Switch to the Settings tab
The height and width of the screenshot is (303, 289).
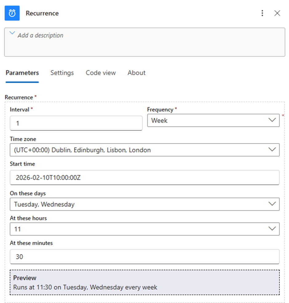pos(62,73)
